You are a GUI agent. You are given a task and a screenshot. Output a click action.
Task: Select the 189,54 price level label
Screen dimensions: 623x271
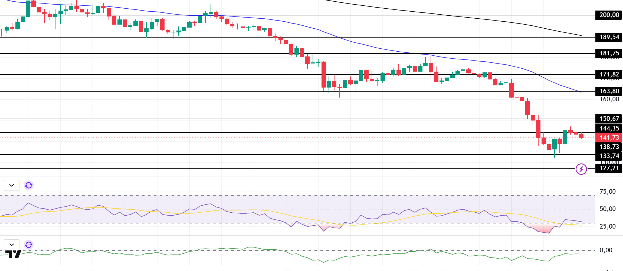click(609, 37)
